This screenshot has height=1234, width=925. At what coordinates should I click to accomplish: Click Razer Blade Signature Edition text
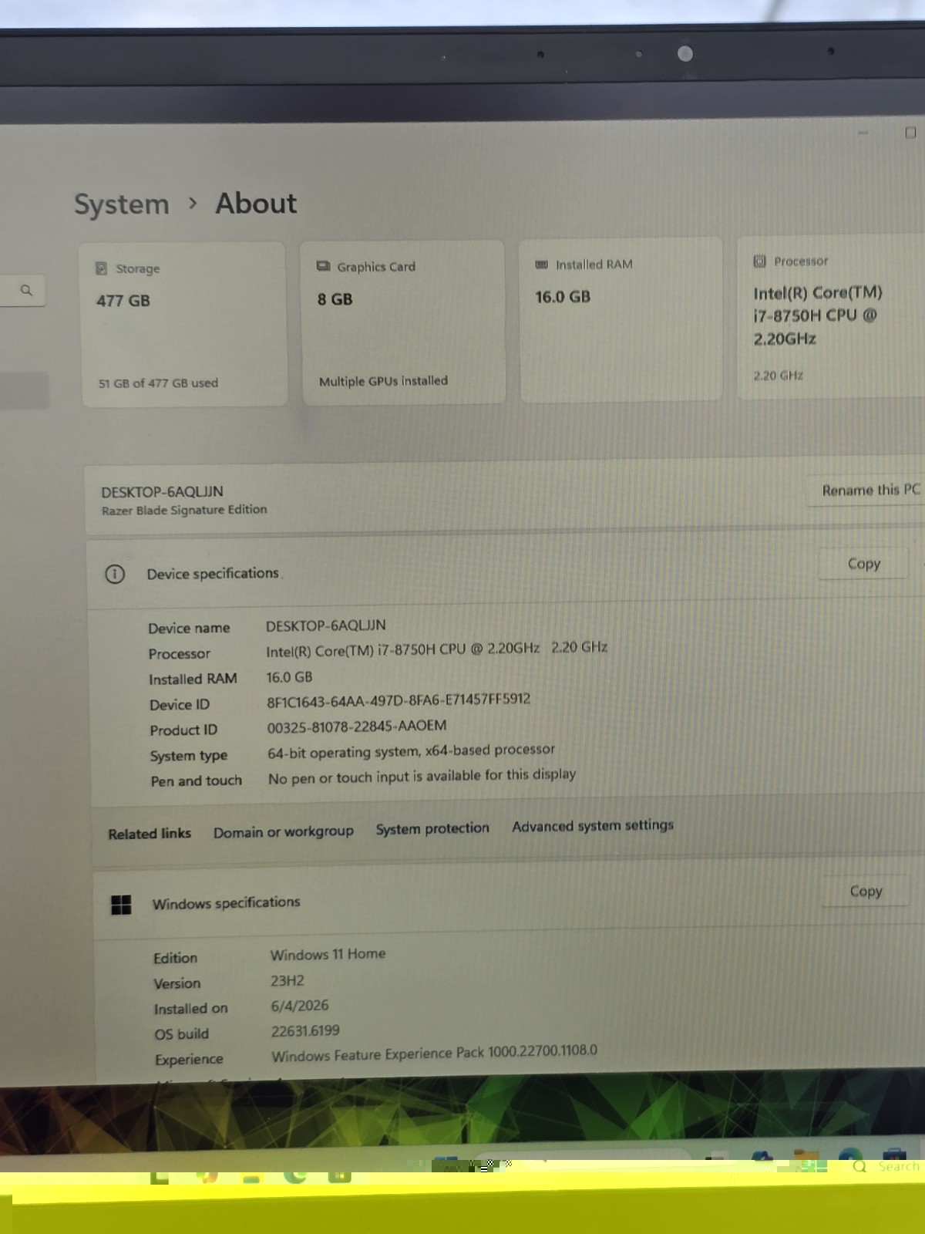pos(184,510)
